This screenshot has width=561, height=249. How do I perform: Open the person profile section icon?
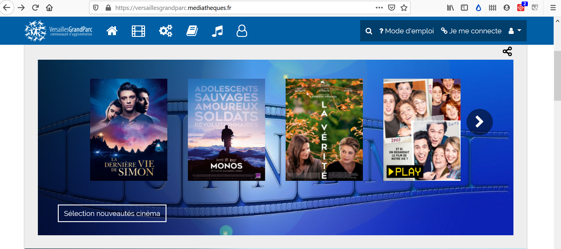click(242, 31)
